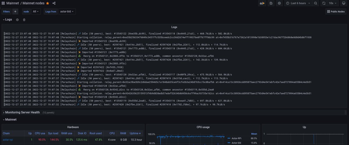349x145 pixels.
Task: Click the 30.5% RAM usage cell
Action: pyautogui.click(x=67, y=139)
